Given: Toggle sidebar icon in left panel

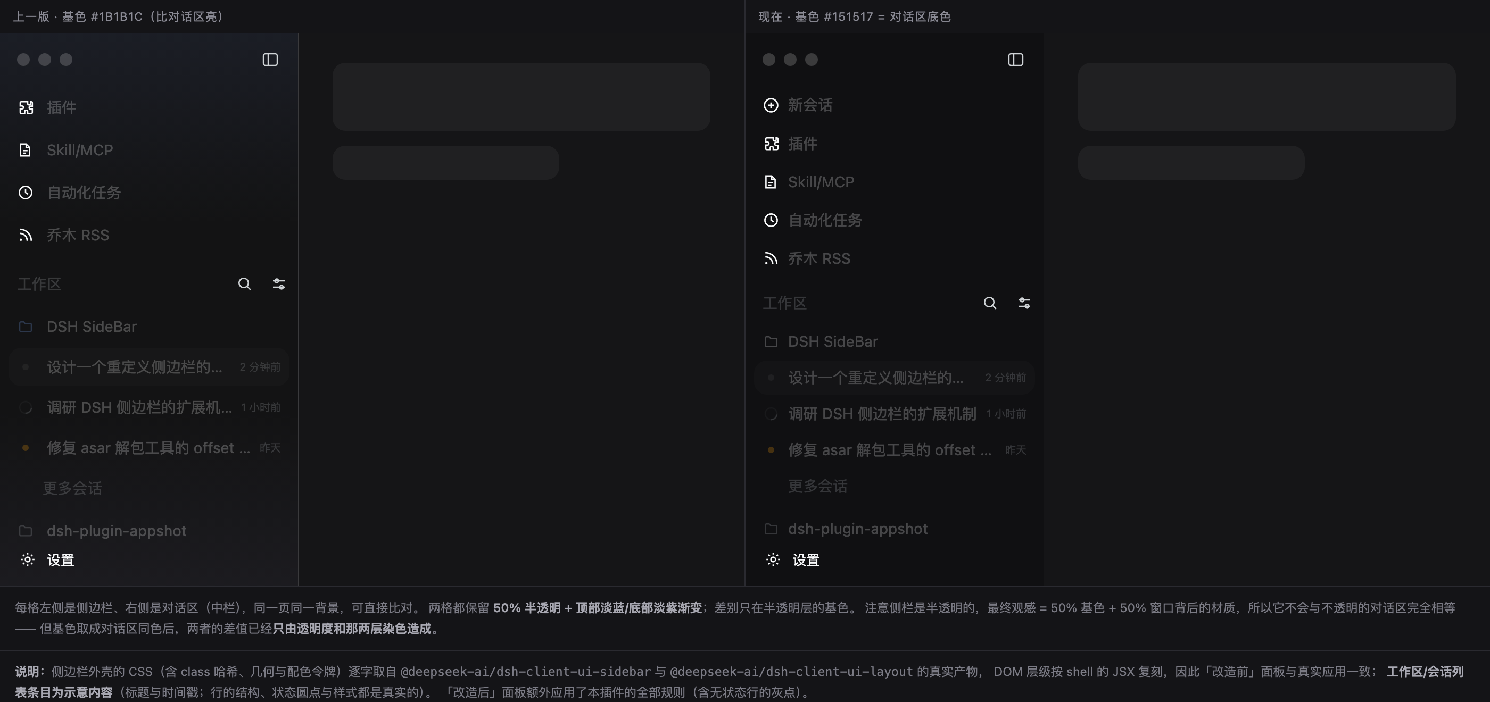Looking at the screenshot, I should click(270, 60).
